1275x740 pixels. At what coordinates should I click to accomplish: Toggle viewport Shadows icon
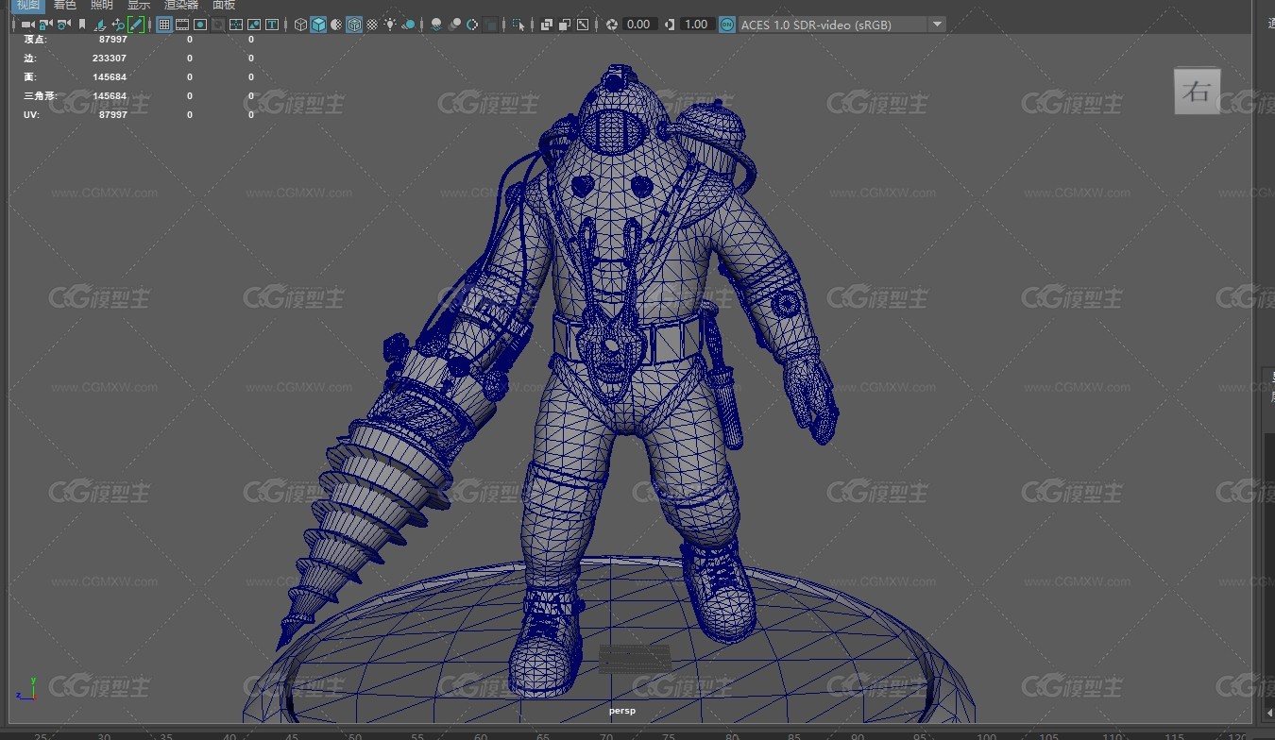[408, 25]
